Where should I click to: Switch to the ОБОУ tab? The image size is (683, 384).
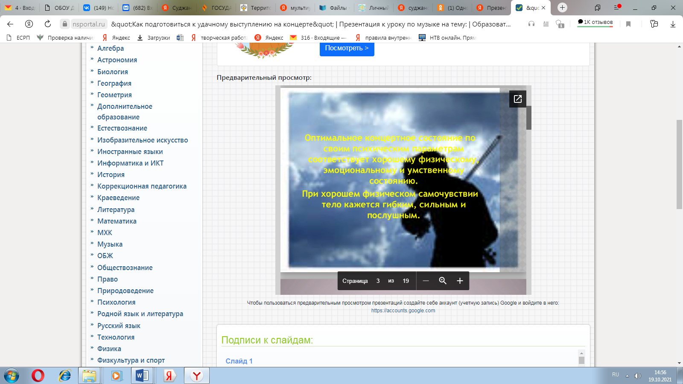(x=59, y=8)
